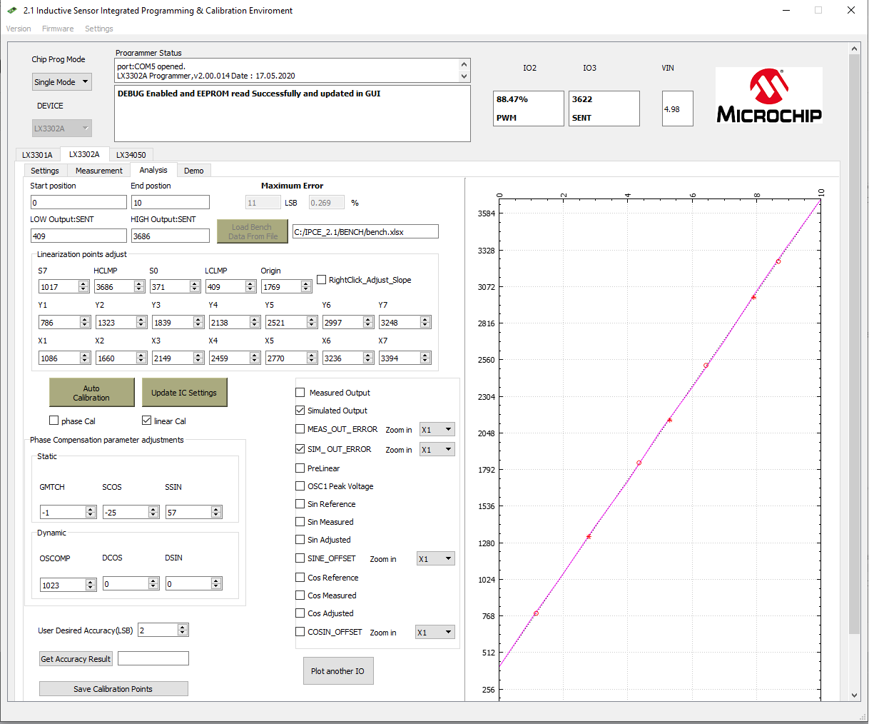869x724 pixels.
Task: Open the Chip Prog Mode dropdown
Action: [x=62, y=82]
